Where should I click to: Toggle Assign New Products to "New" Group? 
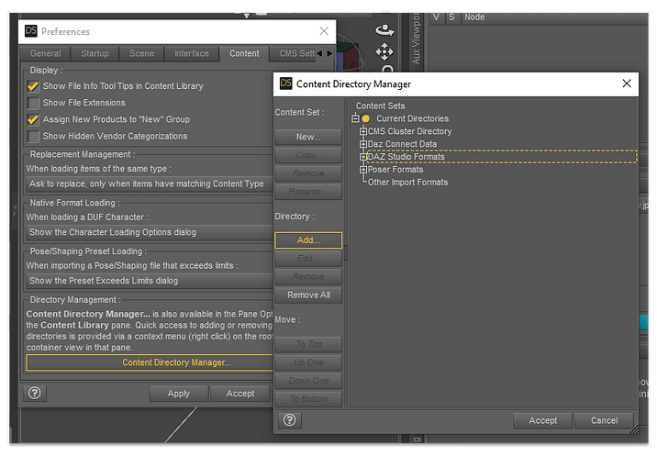coord(33,120)
